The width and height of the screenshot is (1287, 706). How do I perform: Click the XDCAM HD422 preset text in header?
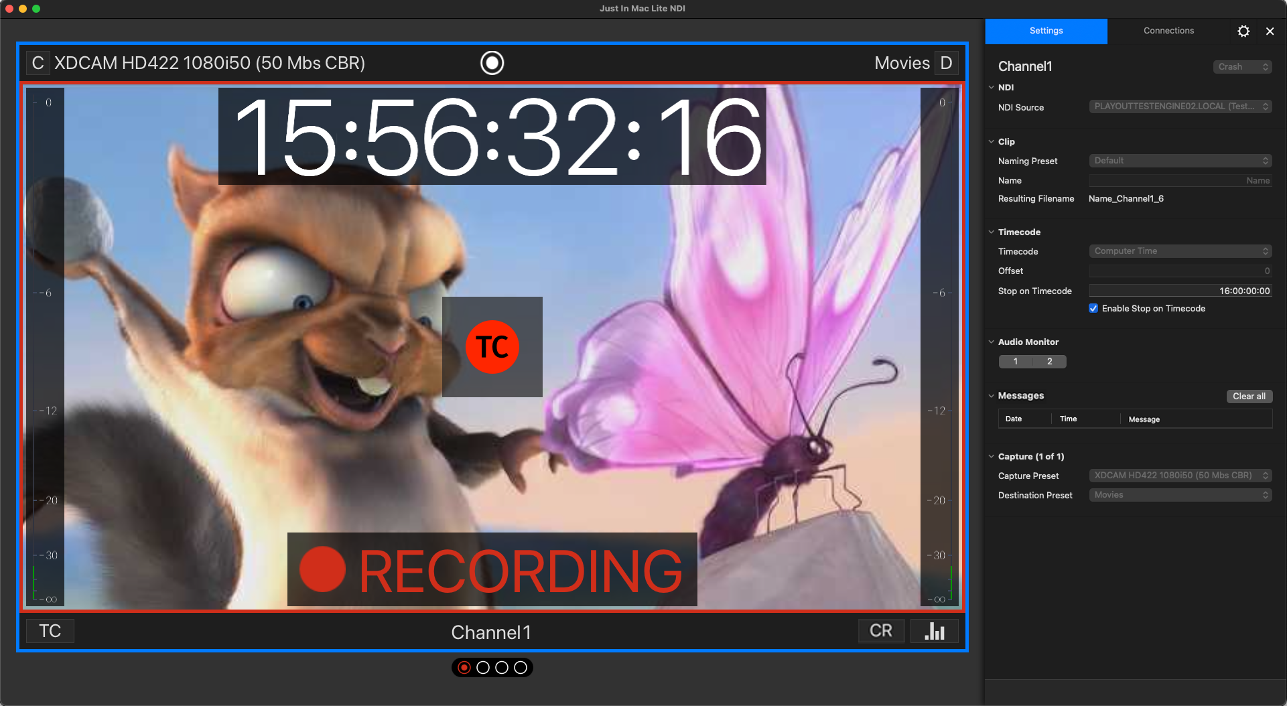tap(210, 63)
